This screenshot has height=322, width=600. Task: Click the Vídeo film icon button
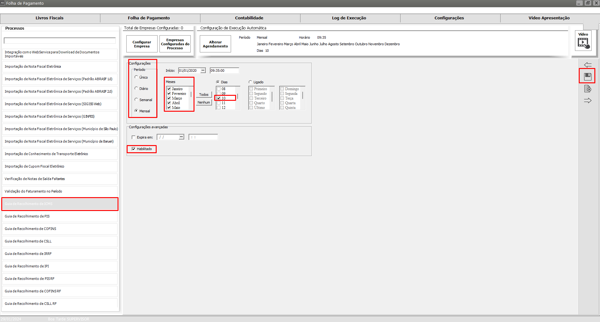tap(583, 41)
